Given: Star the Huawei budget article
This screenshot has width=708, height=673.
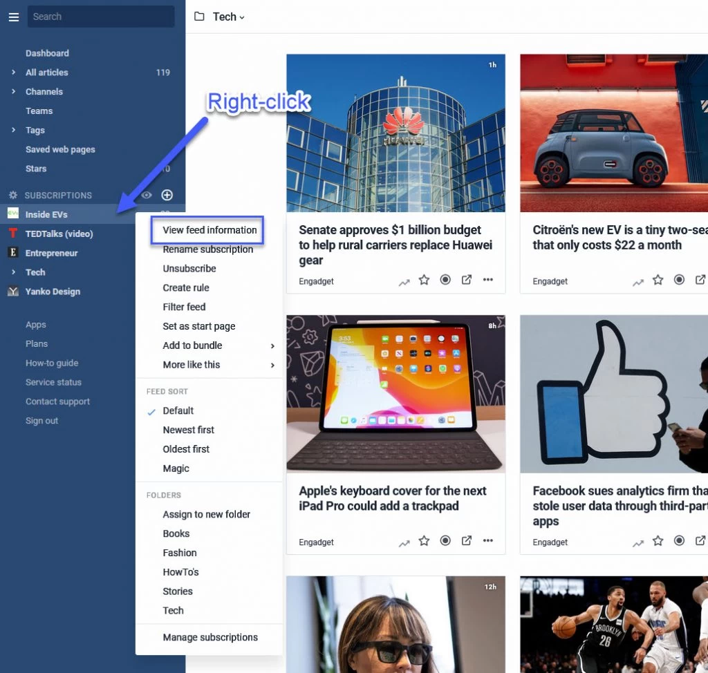Looking at the screenshot, I should [424, 281].
